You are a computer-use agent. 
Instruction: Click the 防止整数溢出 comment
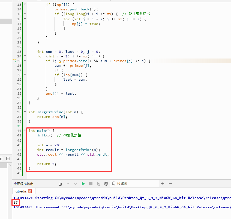point(136,14)
